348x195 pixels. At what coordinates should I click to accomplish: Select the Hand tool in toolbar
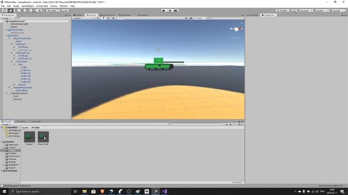[x=5, y=11]
